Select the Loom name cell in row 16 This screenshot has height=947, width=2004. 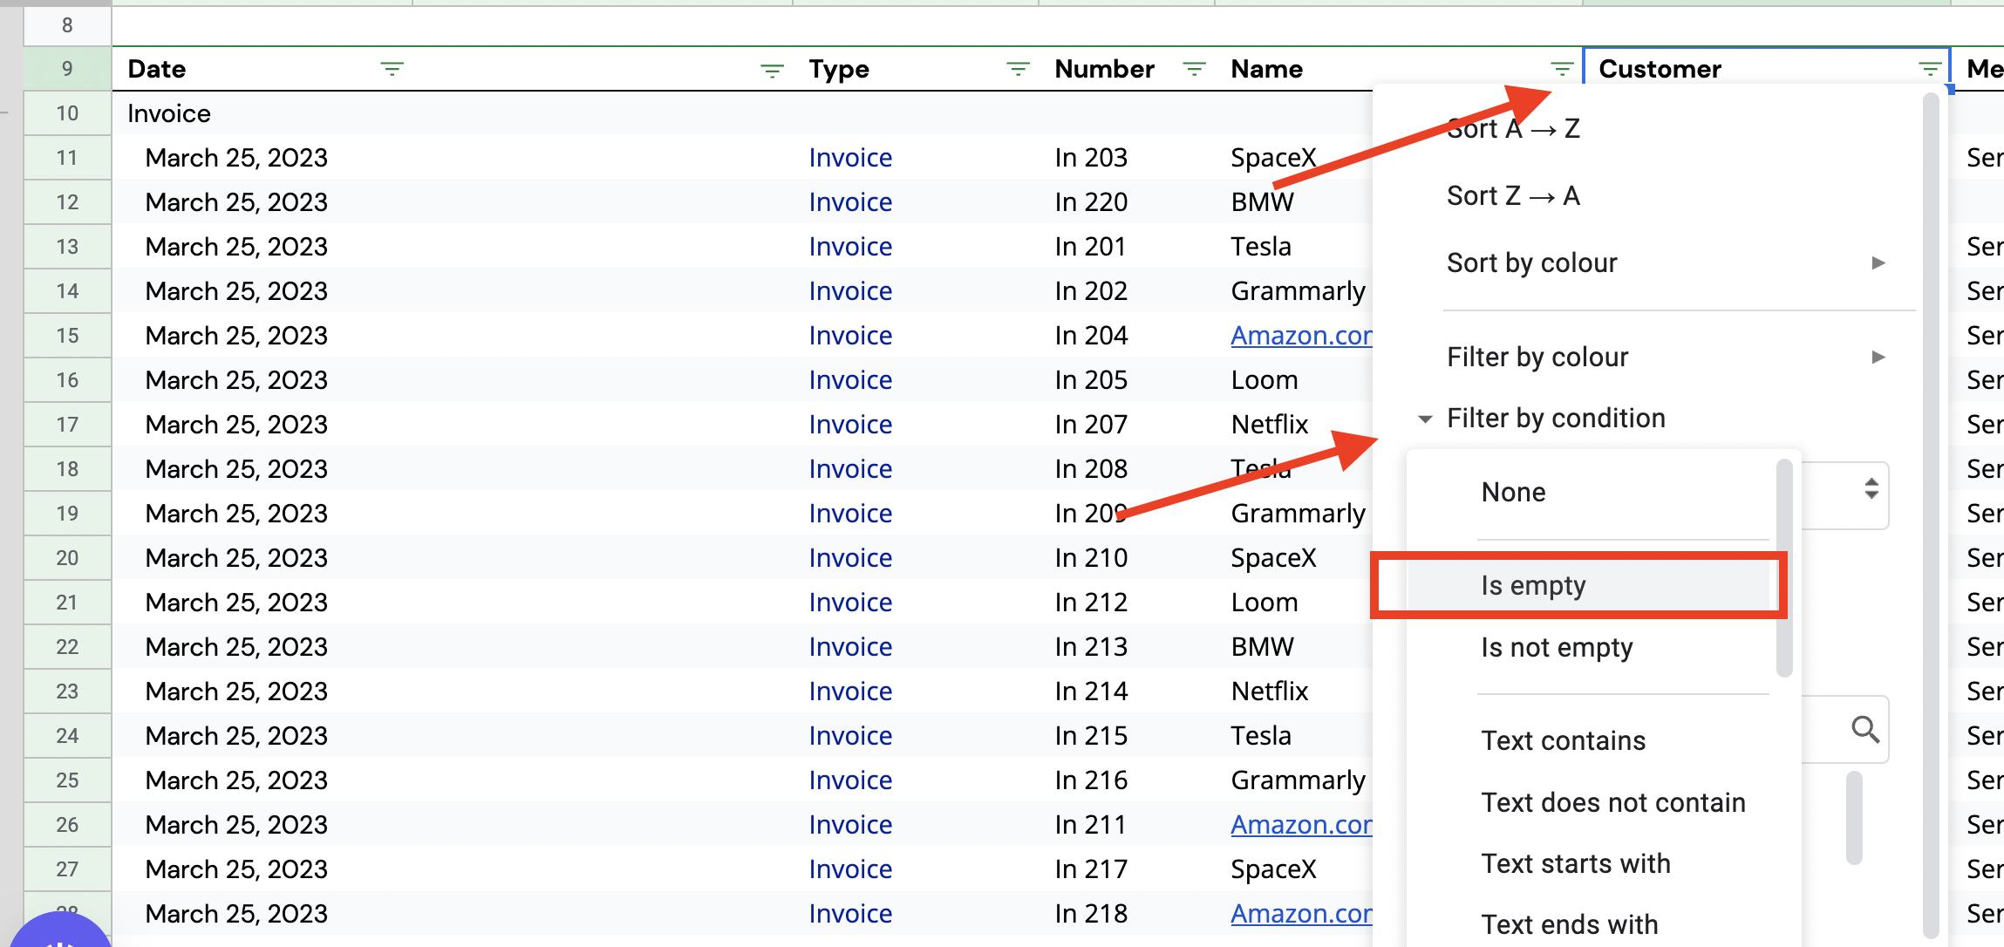coord(1264,380)
